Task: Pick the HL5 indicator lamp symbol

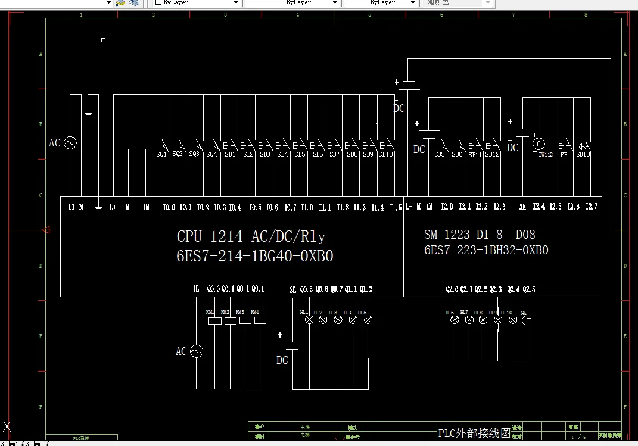Action: [x=368, y=320]
